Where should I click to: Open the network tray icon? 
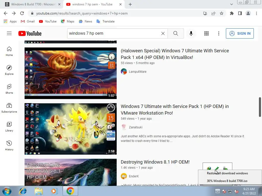pos(230,191)
